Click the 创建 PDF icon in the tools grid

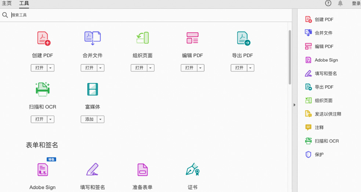pos(44,38)
